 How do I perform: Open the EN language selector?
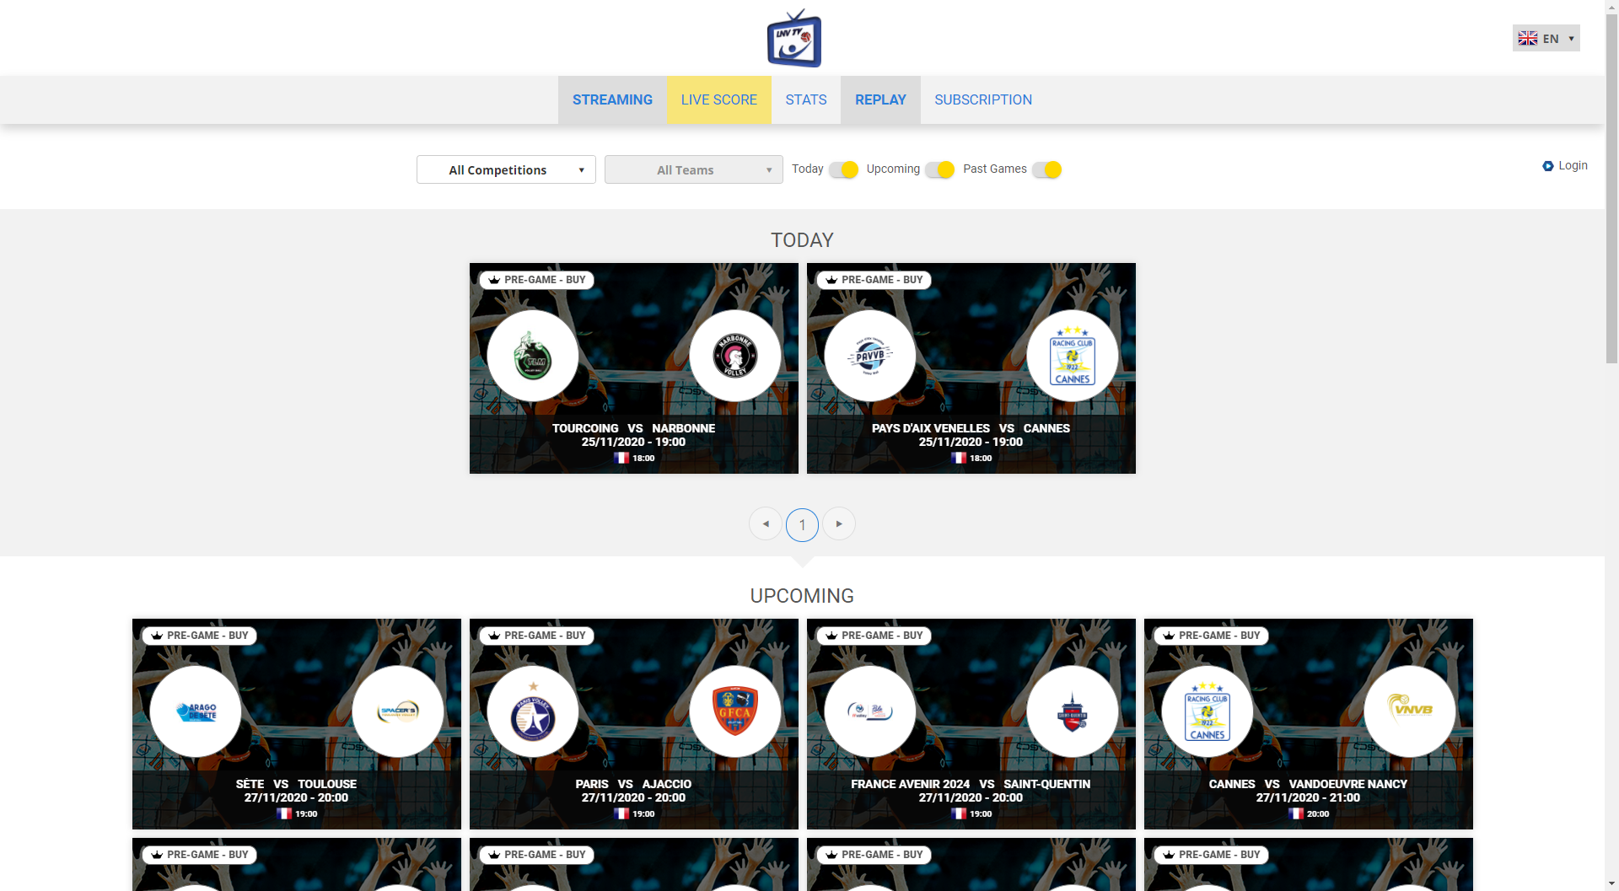pos(1546,39)
